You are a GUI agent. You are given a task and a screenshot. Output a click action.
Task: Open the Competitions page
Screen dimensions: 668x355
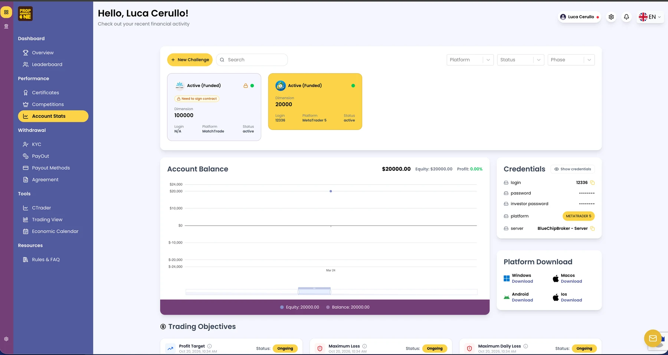coord(48,104)
